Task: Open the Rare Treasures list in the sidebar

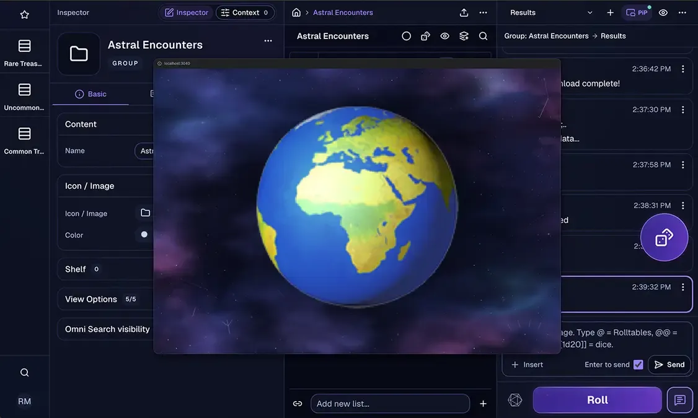Action: pos(24,53)
